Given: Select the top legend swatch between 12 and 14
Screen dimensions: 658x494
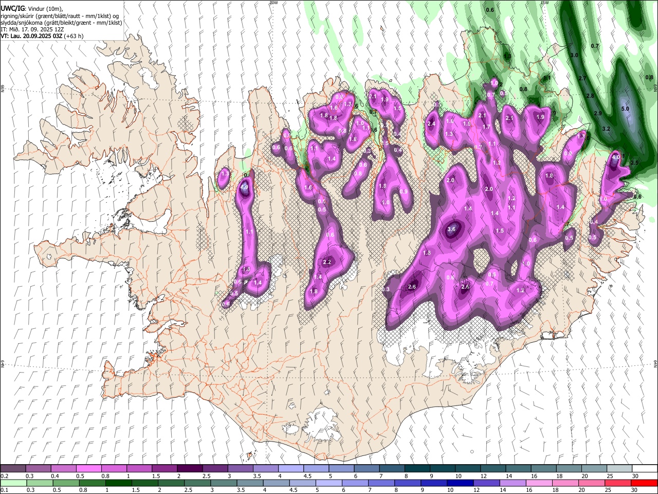Looking at the screenshot, I should (x=492, y=469).
